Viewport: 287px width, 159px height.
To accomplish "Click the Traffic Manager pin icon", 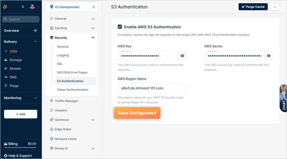I will (x=51, y=101).
